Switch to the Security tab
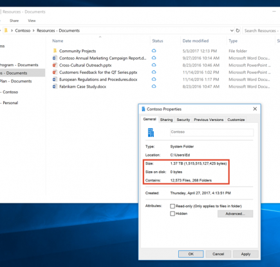 (183, 120)
